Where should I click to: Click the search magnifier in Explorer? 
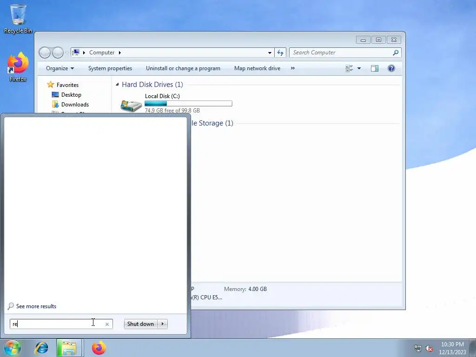[x=396, y=53]
